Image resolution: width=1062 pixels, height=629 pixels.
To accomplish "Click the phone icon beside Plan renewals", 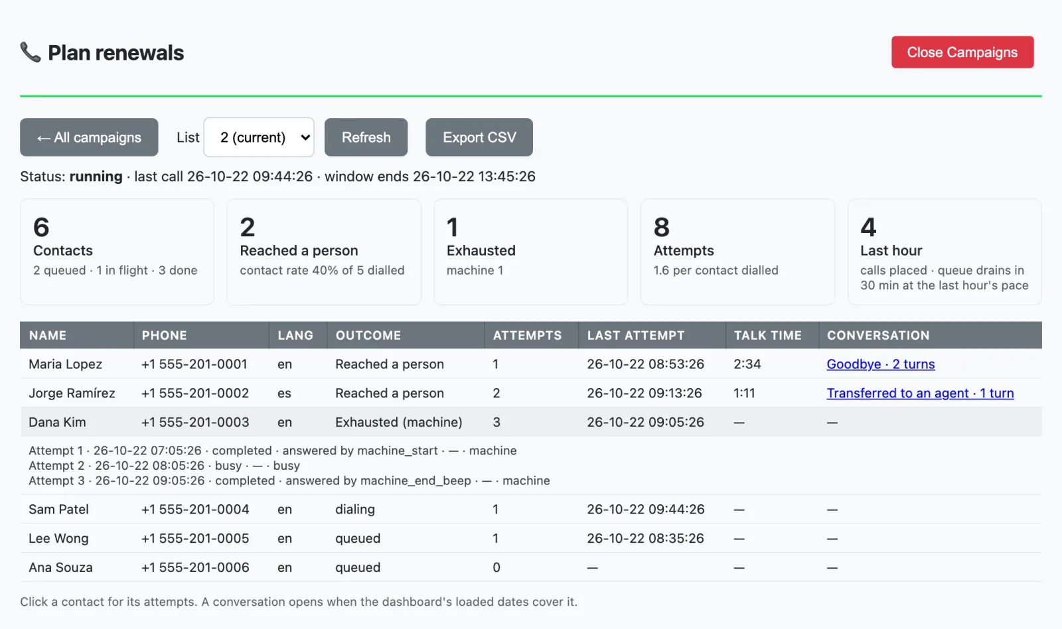I will (x=31, y=52).
